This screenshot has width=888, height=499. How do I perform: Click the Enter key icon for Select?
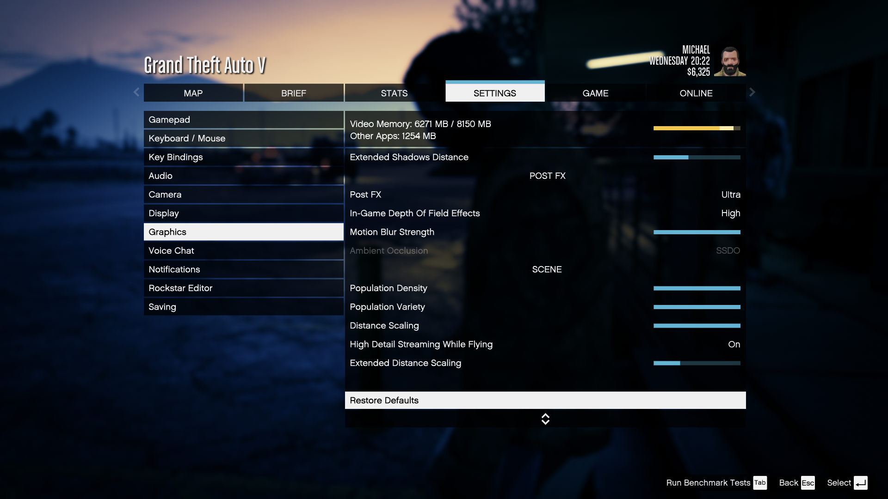(860, 483)
